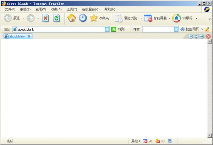Open the 收藏(A) menu
Screen dimensions: 213x145
[56, 9]
